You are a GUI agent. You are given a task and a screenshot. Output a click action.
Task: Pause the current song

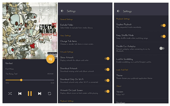(30, 94)
